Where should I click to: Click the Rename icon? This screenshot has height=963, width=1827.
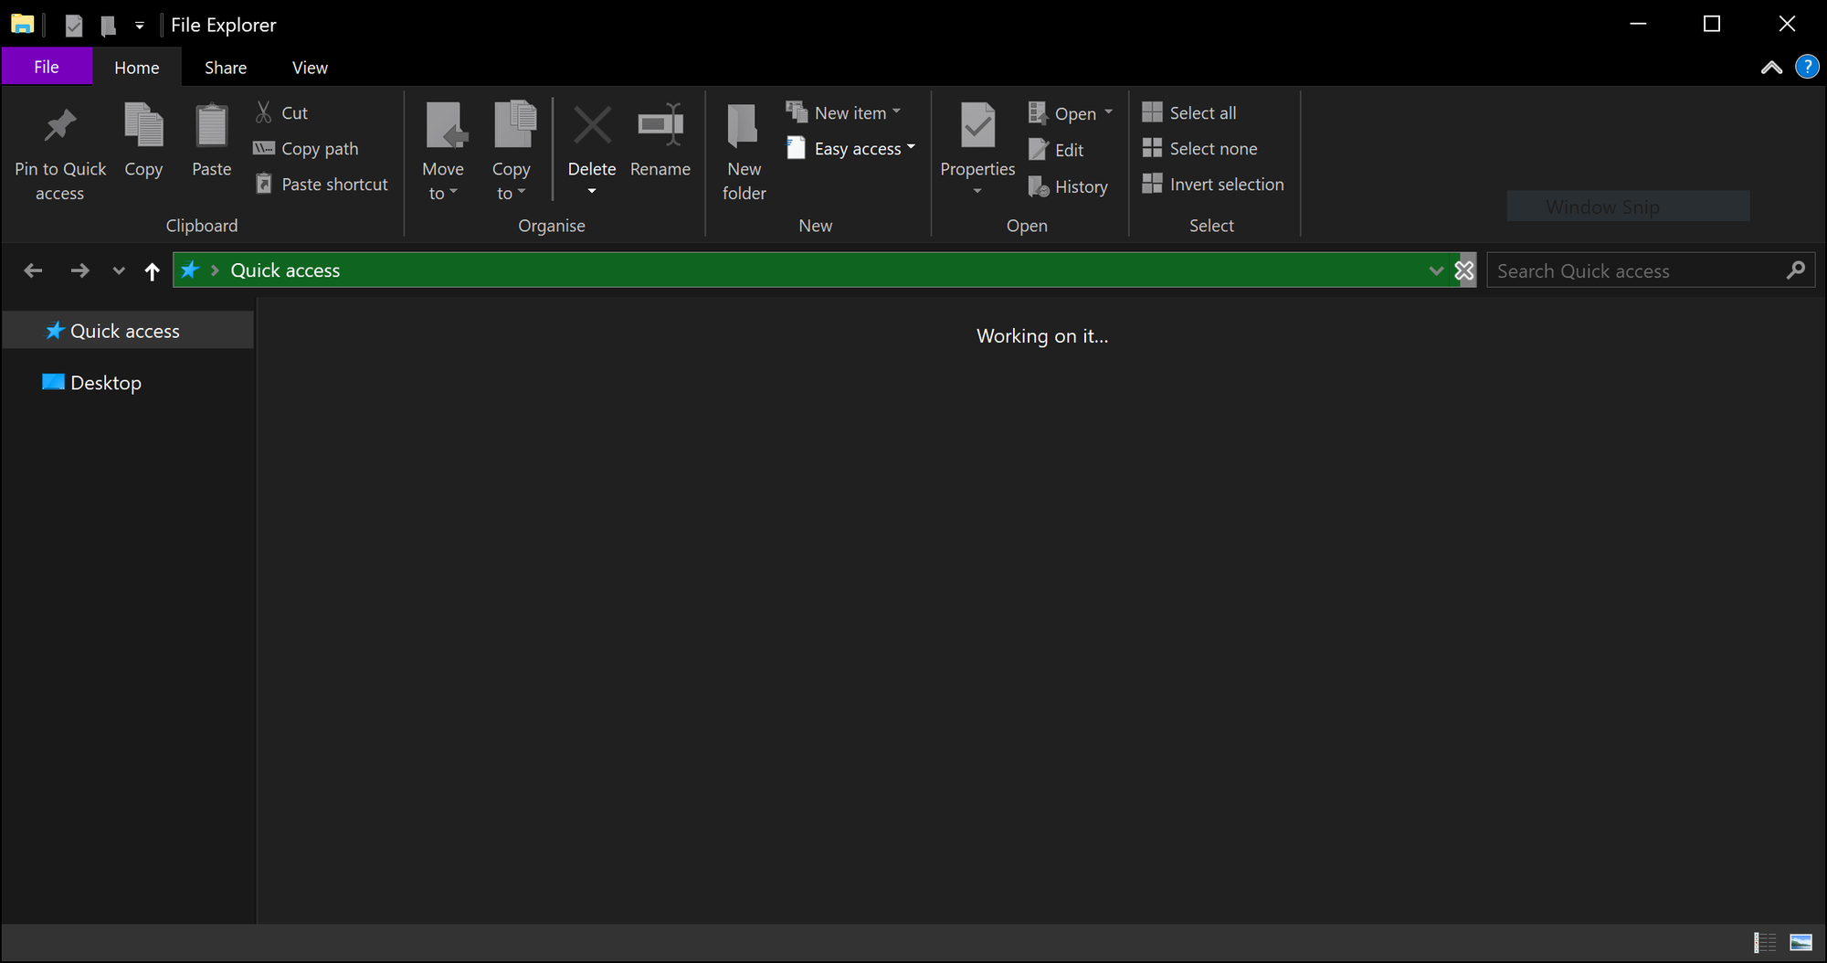660,125
